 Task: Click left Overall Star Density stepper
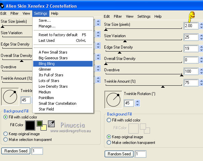[x=98, y=57]
